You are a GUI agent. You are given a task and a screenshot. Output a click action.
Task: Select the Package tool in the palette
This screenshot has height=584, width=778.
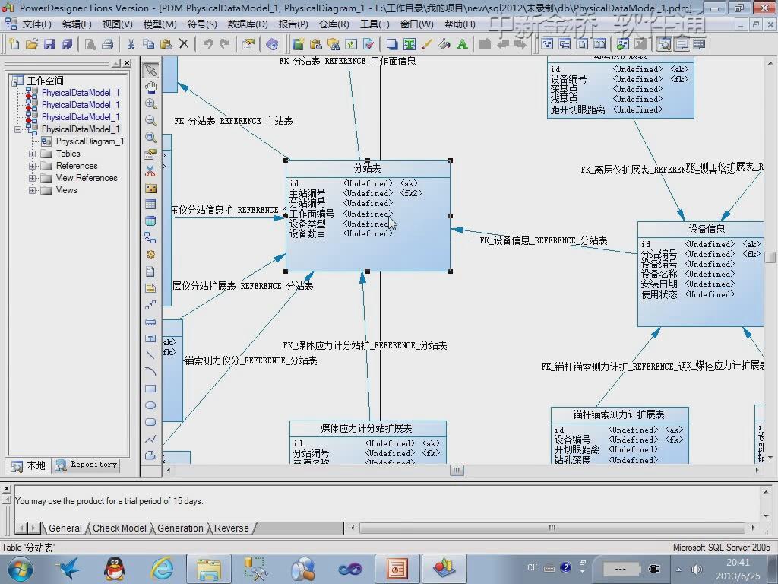pyautogui.click(x=151, y=188)
